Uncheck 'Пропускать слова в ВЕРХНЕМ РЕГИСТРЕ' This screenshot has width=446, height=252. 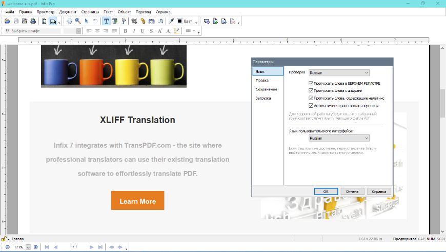pyautogui.click(x=311, y=83)
